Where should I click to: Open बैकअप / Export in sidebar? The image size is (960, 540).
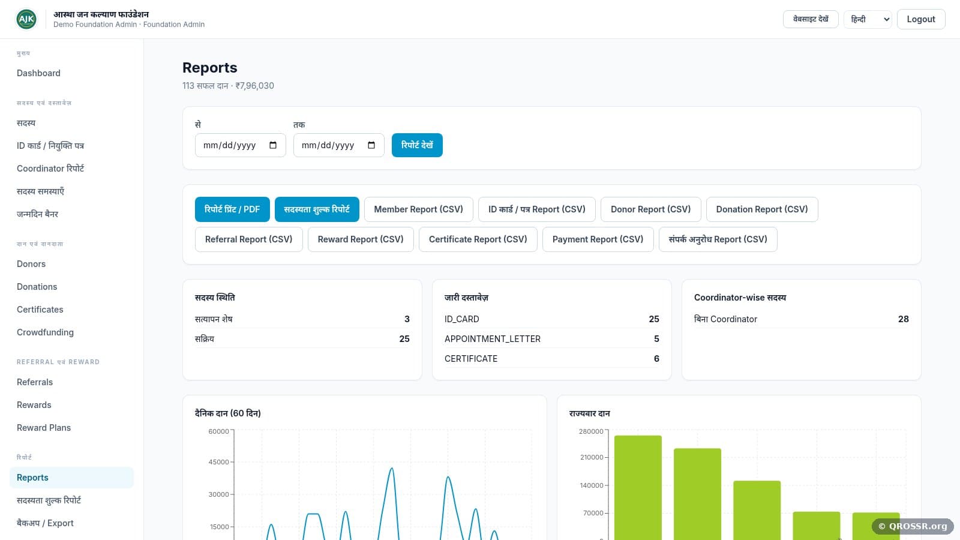[x=71, y=523]
